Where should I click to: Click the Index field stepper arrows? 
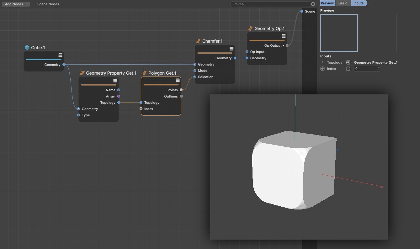click(378, 69)
